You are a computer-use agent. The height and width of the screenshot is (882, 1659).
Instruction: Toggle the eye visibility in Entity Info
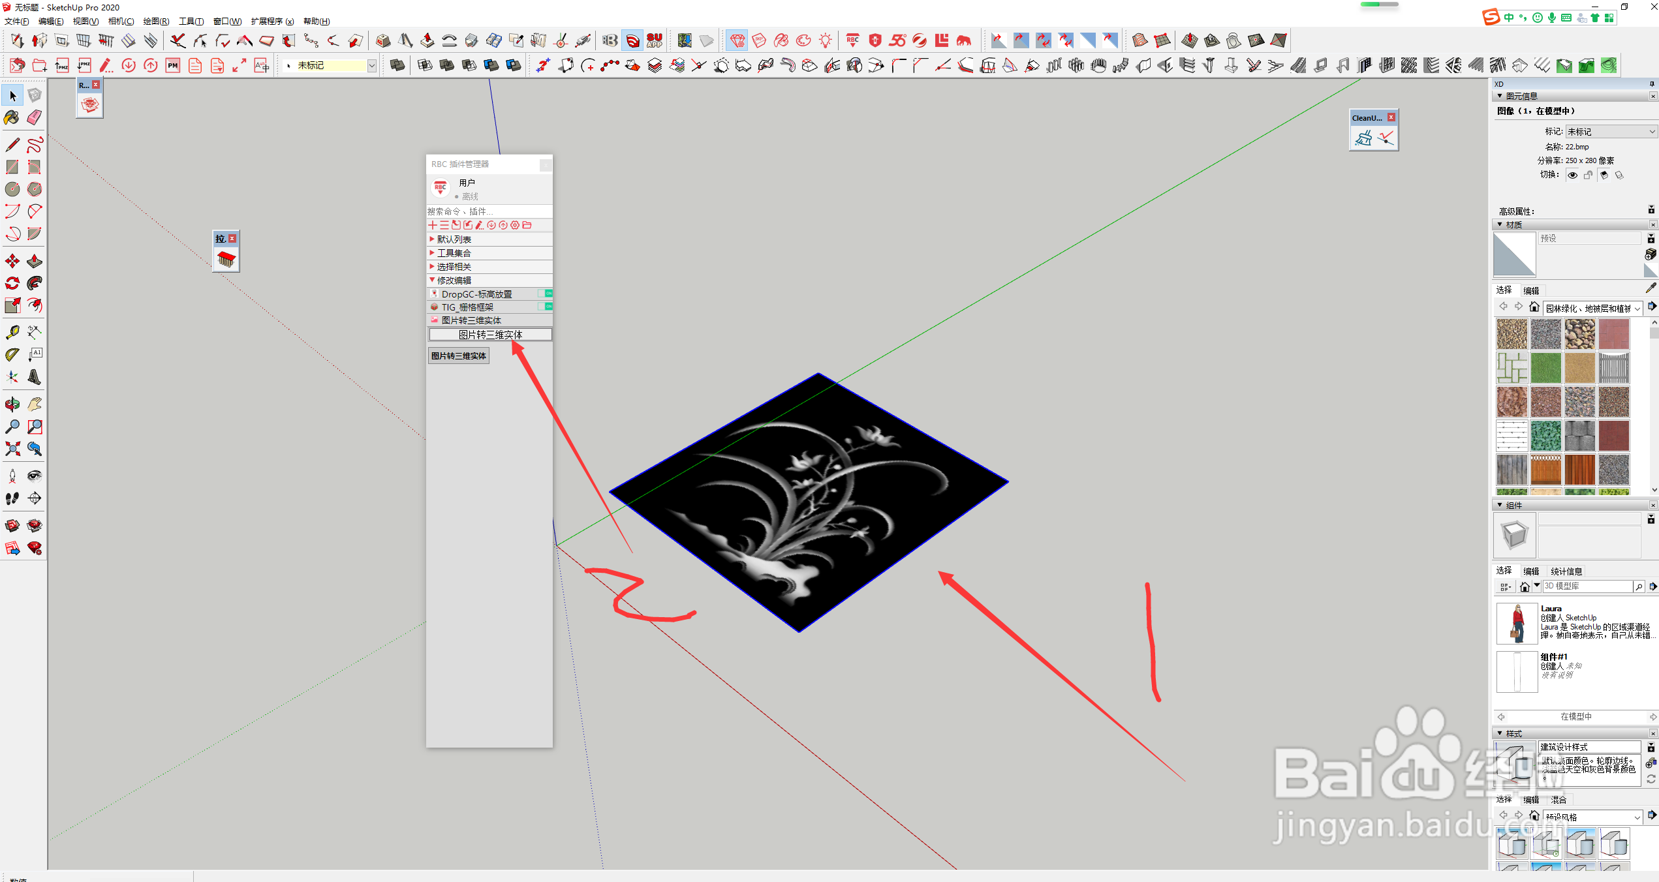[1572, 175]
